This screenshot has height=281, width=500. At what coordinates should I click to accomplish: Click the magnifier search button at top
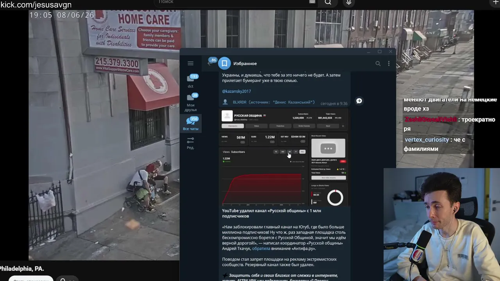click(328, 2)
